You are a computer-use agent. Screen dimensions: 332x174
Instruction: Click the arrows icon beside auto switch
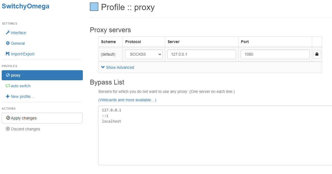click(8, 86)
